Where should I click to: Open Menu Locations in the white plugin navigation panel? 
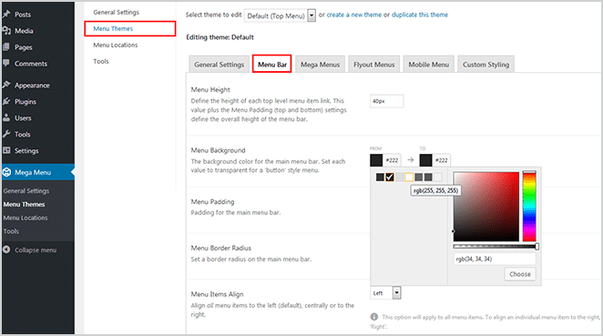coord(116,45)
